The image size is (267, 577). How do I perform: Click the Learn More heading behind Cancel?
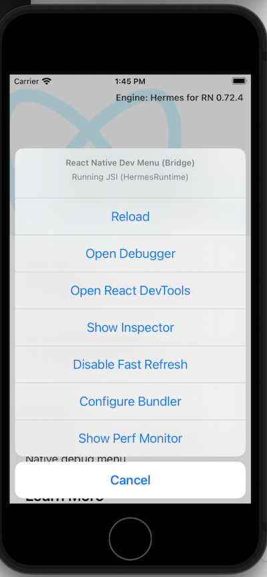(x=64, y=500)
